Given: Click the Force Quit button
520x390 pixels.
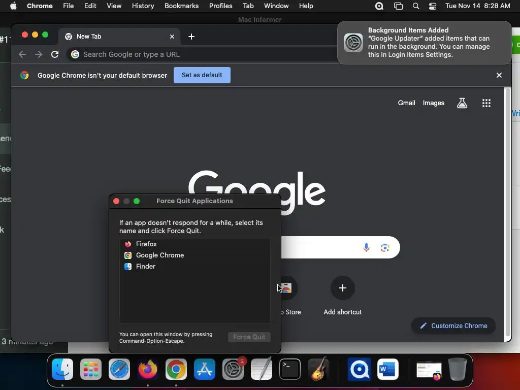Looking at the screenshot, I should [249, 337].
